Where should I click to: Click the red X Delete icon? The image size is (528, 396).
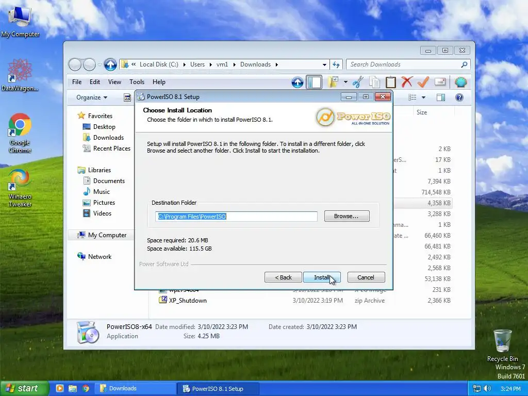point(407,82)
